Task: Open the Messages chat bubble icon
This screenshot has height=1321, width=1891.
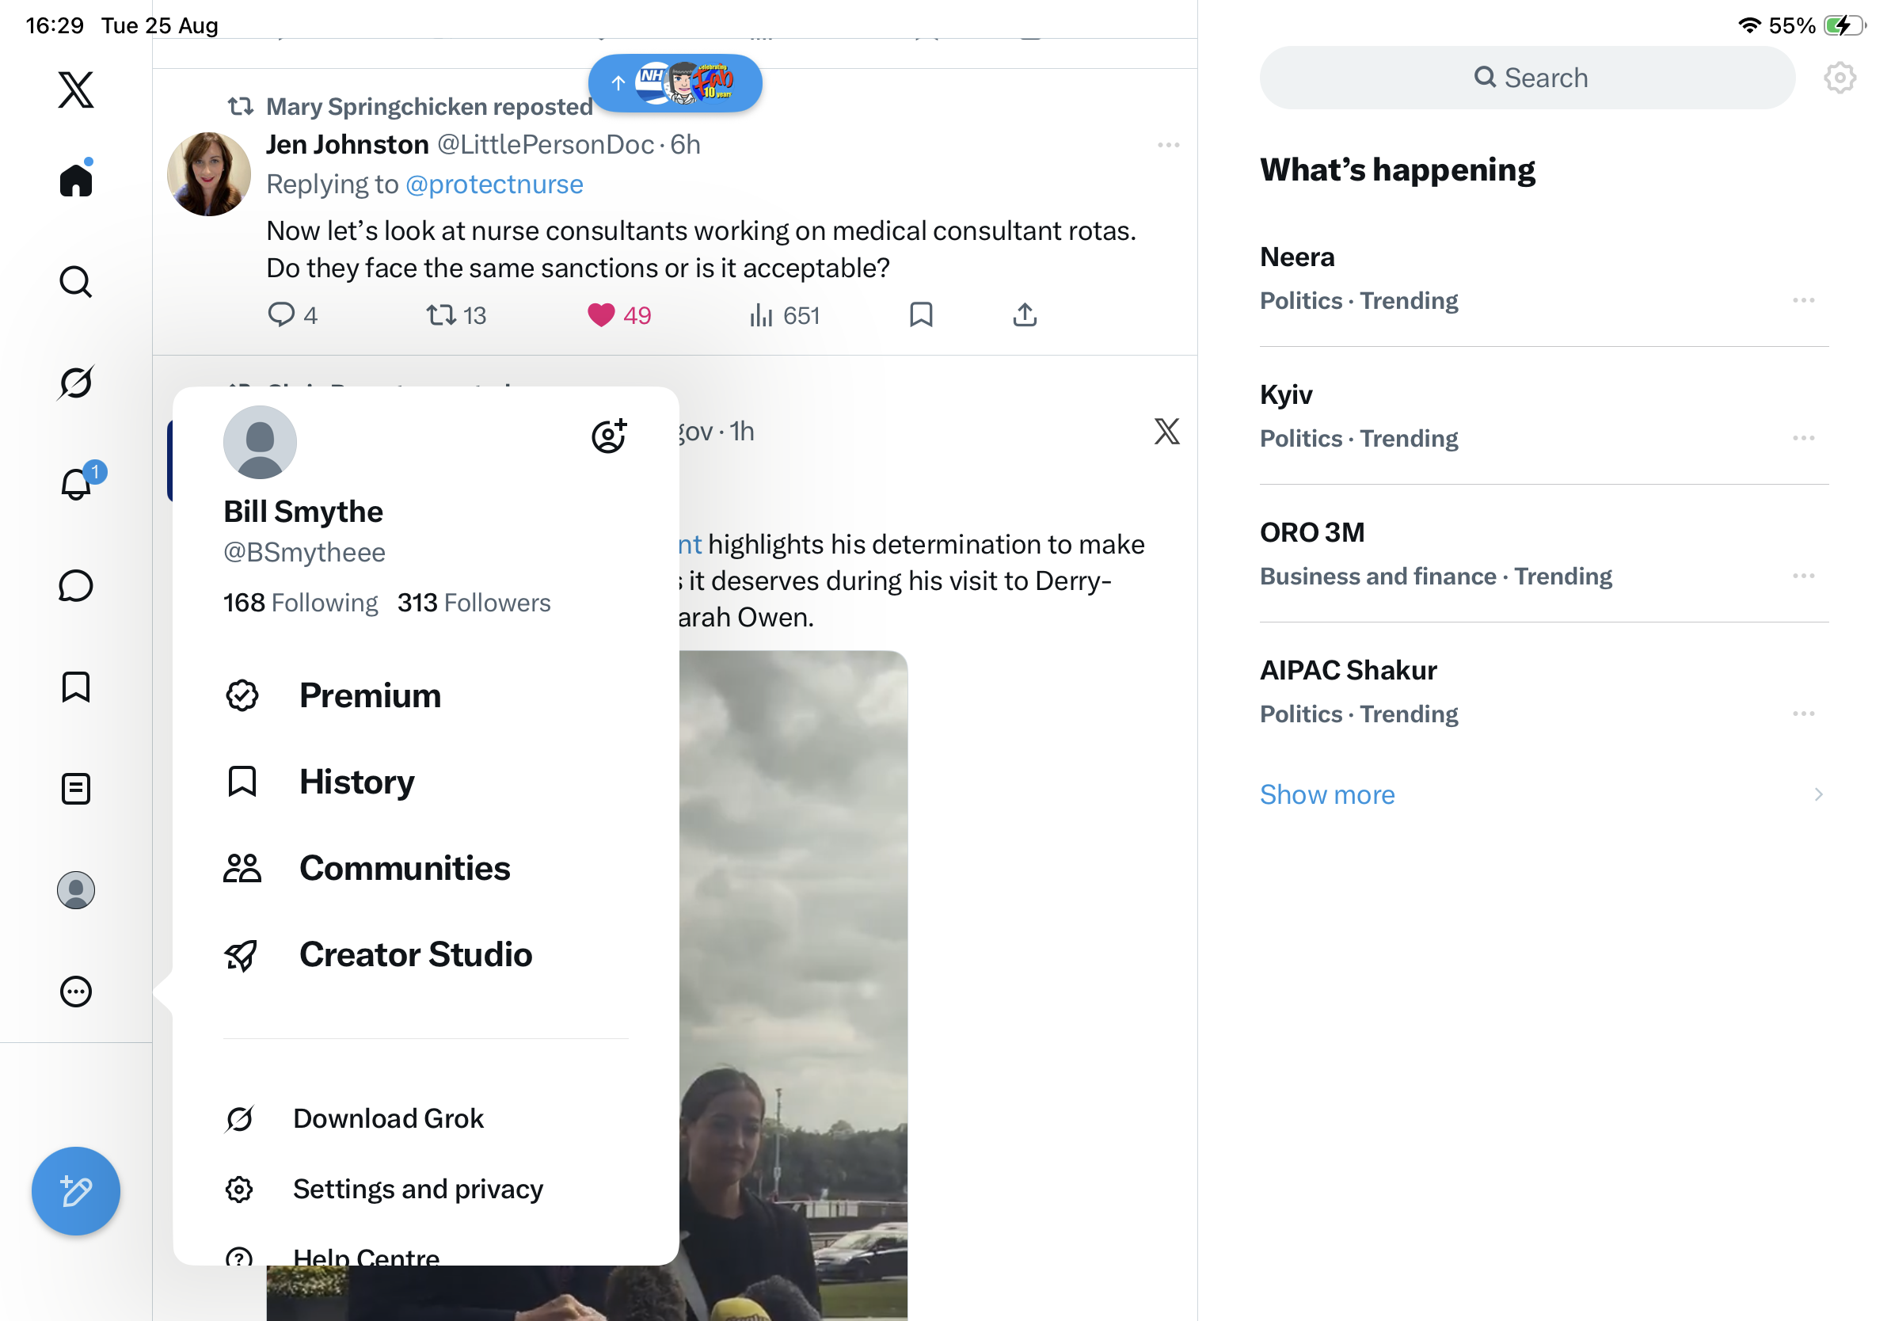Action: click(76, 585)
